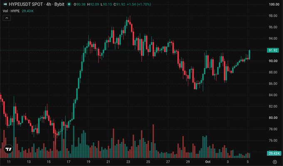Click the 4h interval label
Viewport: 283px width, 166px height.
coord(49,4)
